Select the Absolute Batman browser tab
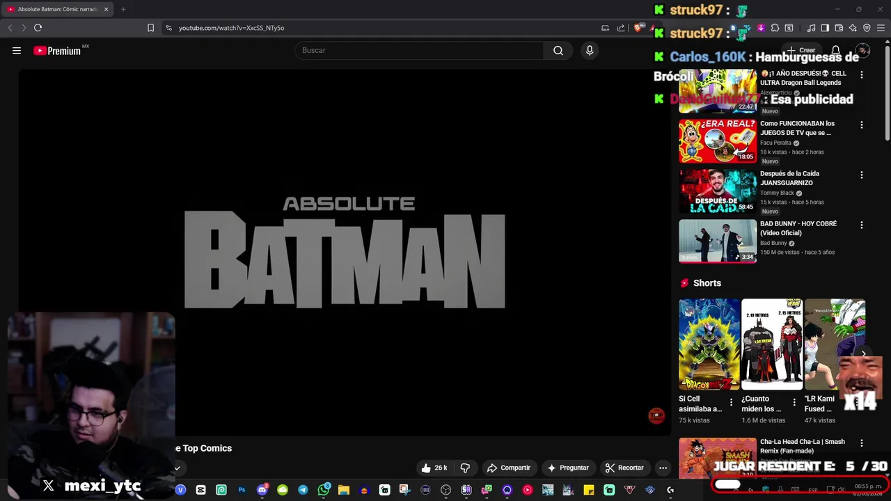This screenshot has width=891, height=501. click(x=56, y=9)
